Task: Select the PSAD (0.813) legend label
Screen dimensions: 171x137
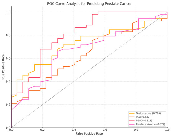Action: (144, 121)
